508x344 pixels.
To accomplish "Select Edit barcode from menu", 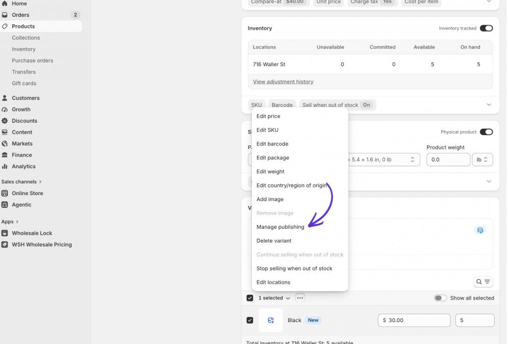I will coord(300,144).
